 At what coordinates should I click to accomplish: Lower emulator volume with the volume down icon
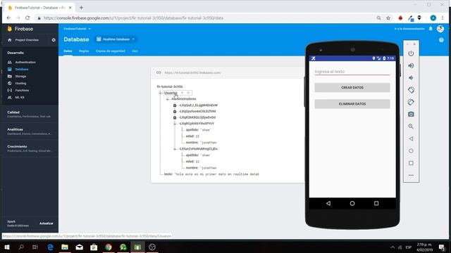(411, 78)
